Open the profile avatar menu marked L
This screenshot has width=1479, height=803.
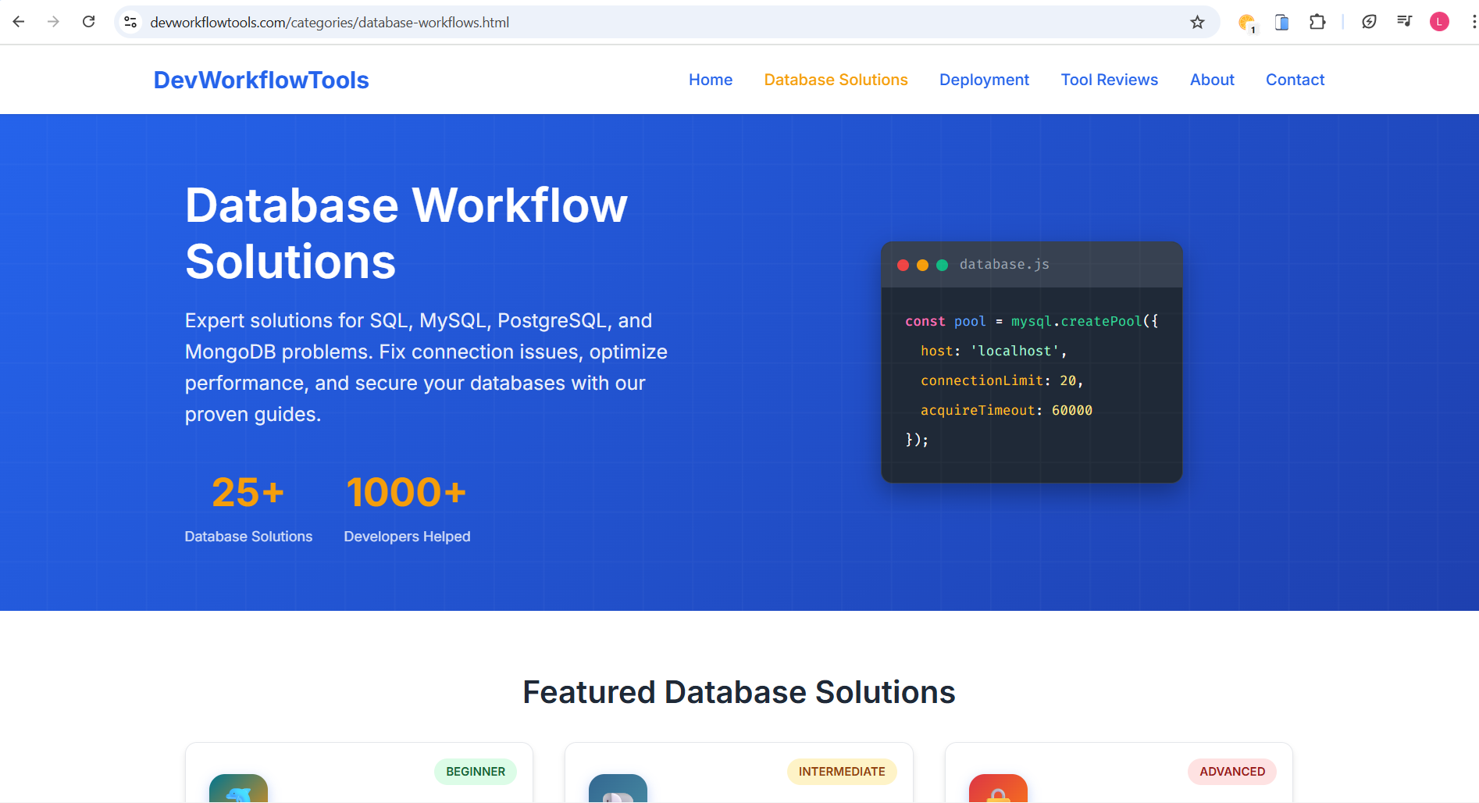tap(1439, 22)
